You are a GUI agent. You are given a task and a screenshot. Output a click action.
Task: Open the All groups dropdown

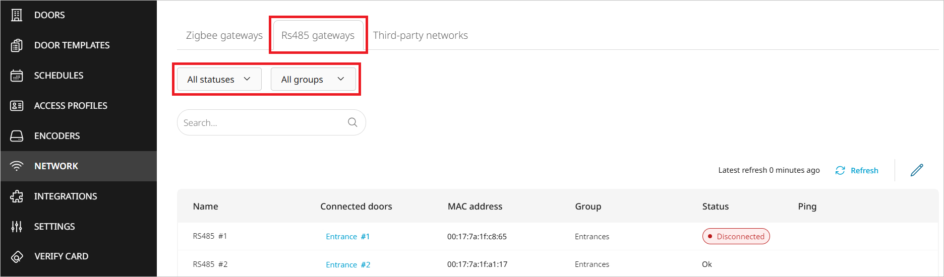(313, 79)
